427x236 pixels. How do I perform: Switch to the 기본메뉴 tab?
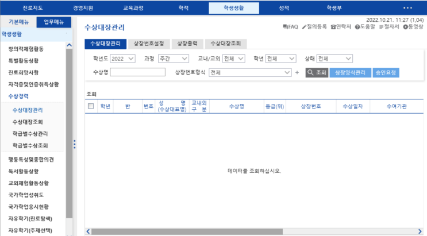(x=18, y=22)
